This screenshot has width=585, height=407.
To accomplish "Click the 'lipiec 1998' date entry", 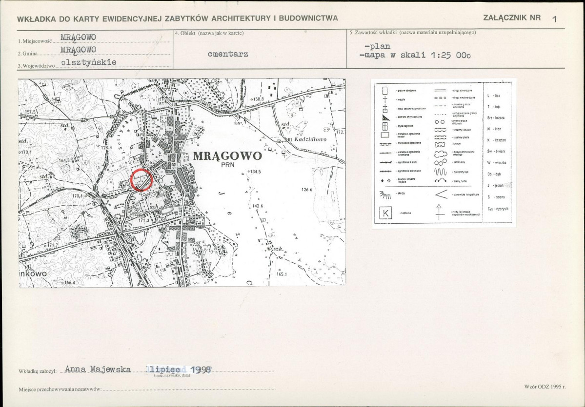I will pos(179,369).
